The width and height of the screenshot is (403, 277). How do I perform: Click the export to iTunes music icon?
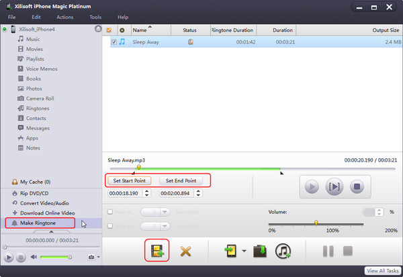pos(283,252)
